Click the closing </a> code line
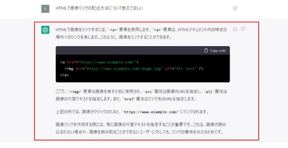 (64, 75)
